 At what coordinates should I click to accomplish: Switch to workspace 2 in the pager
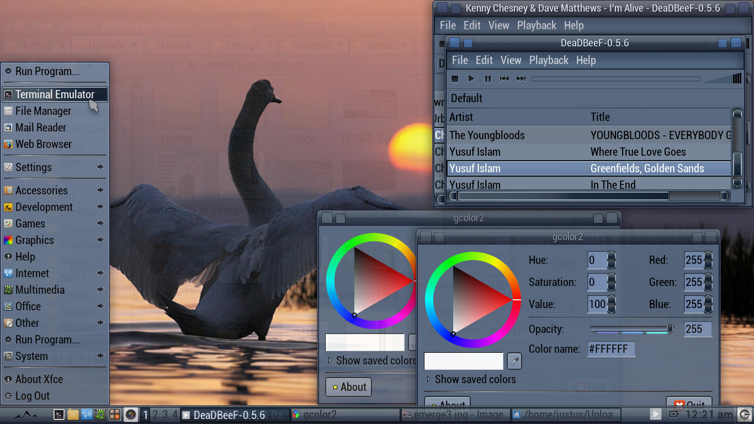pyautogui.click(x=155, y=415)
